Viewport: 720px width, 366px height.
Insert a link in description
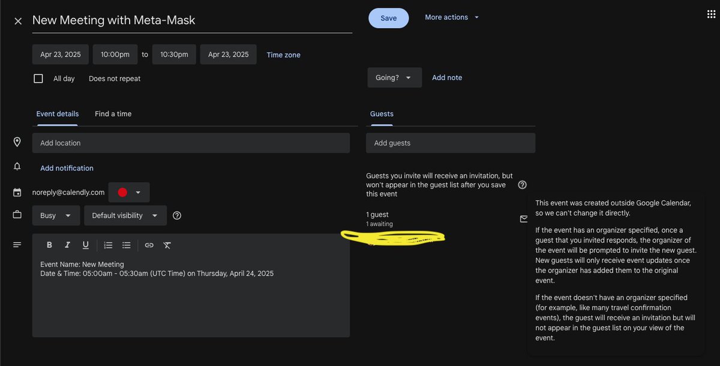[x=149, y=245]
